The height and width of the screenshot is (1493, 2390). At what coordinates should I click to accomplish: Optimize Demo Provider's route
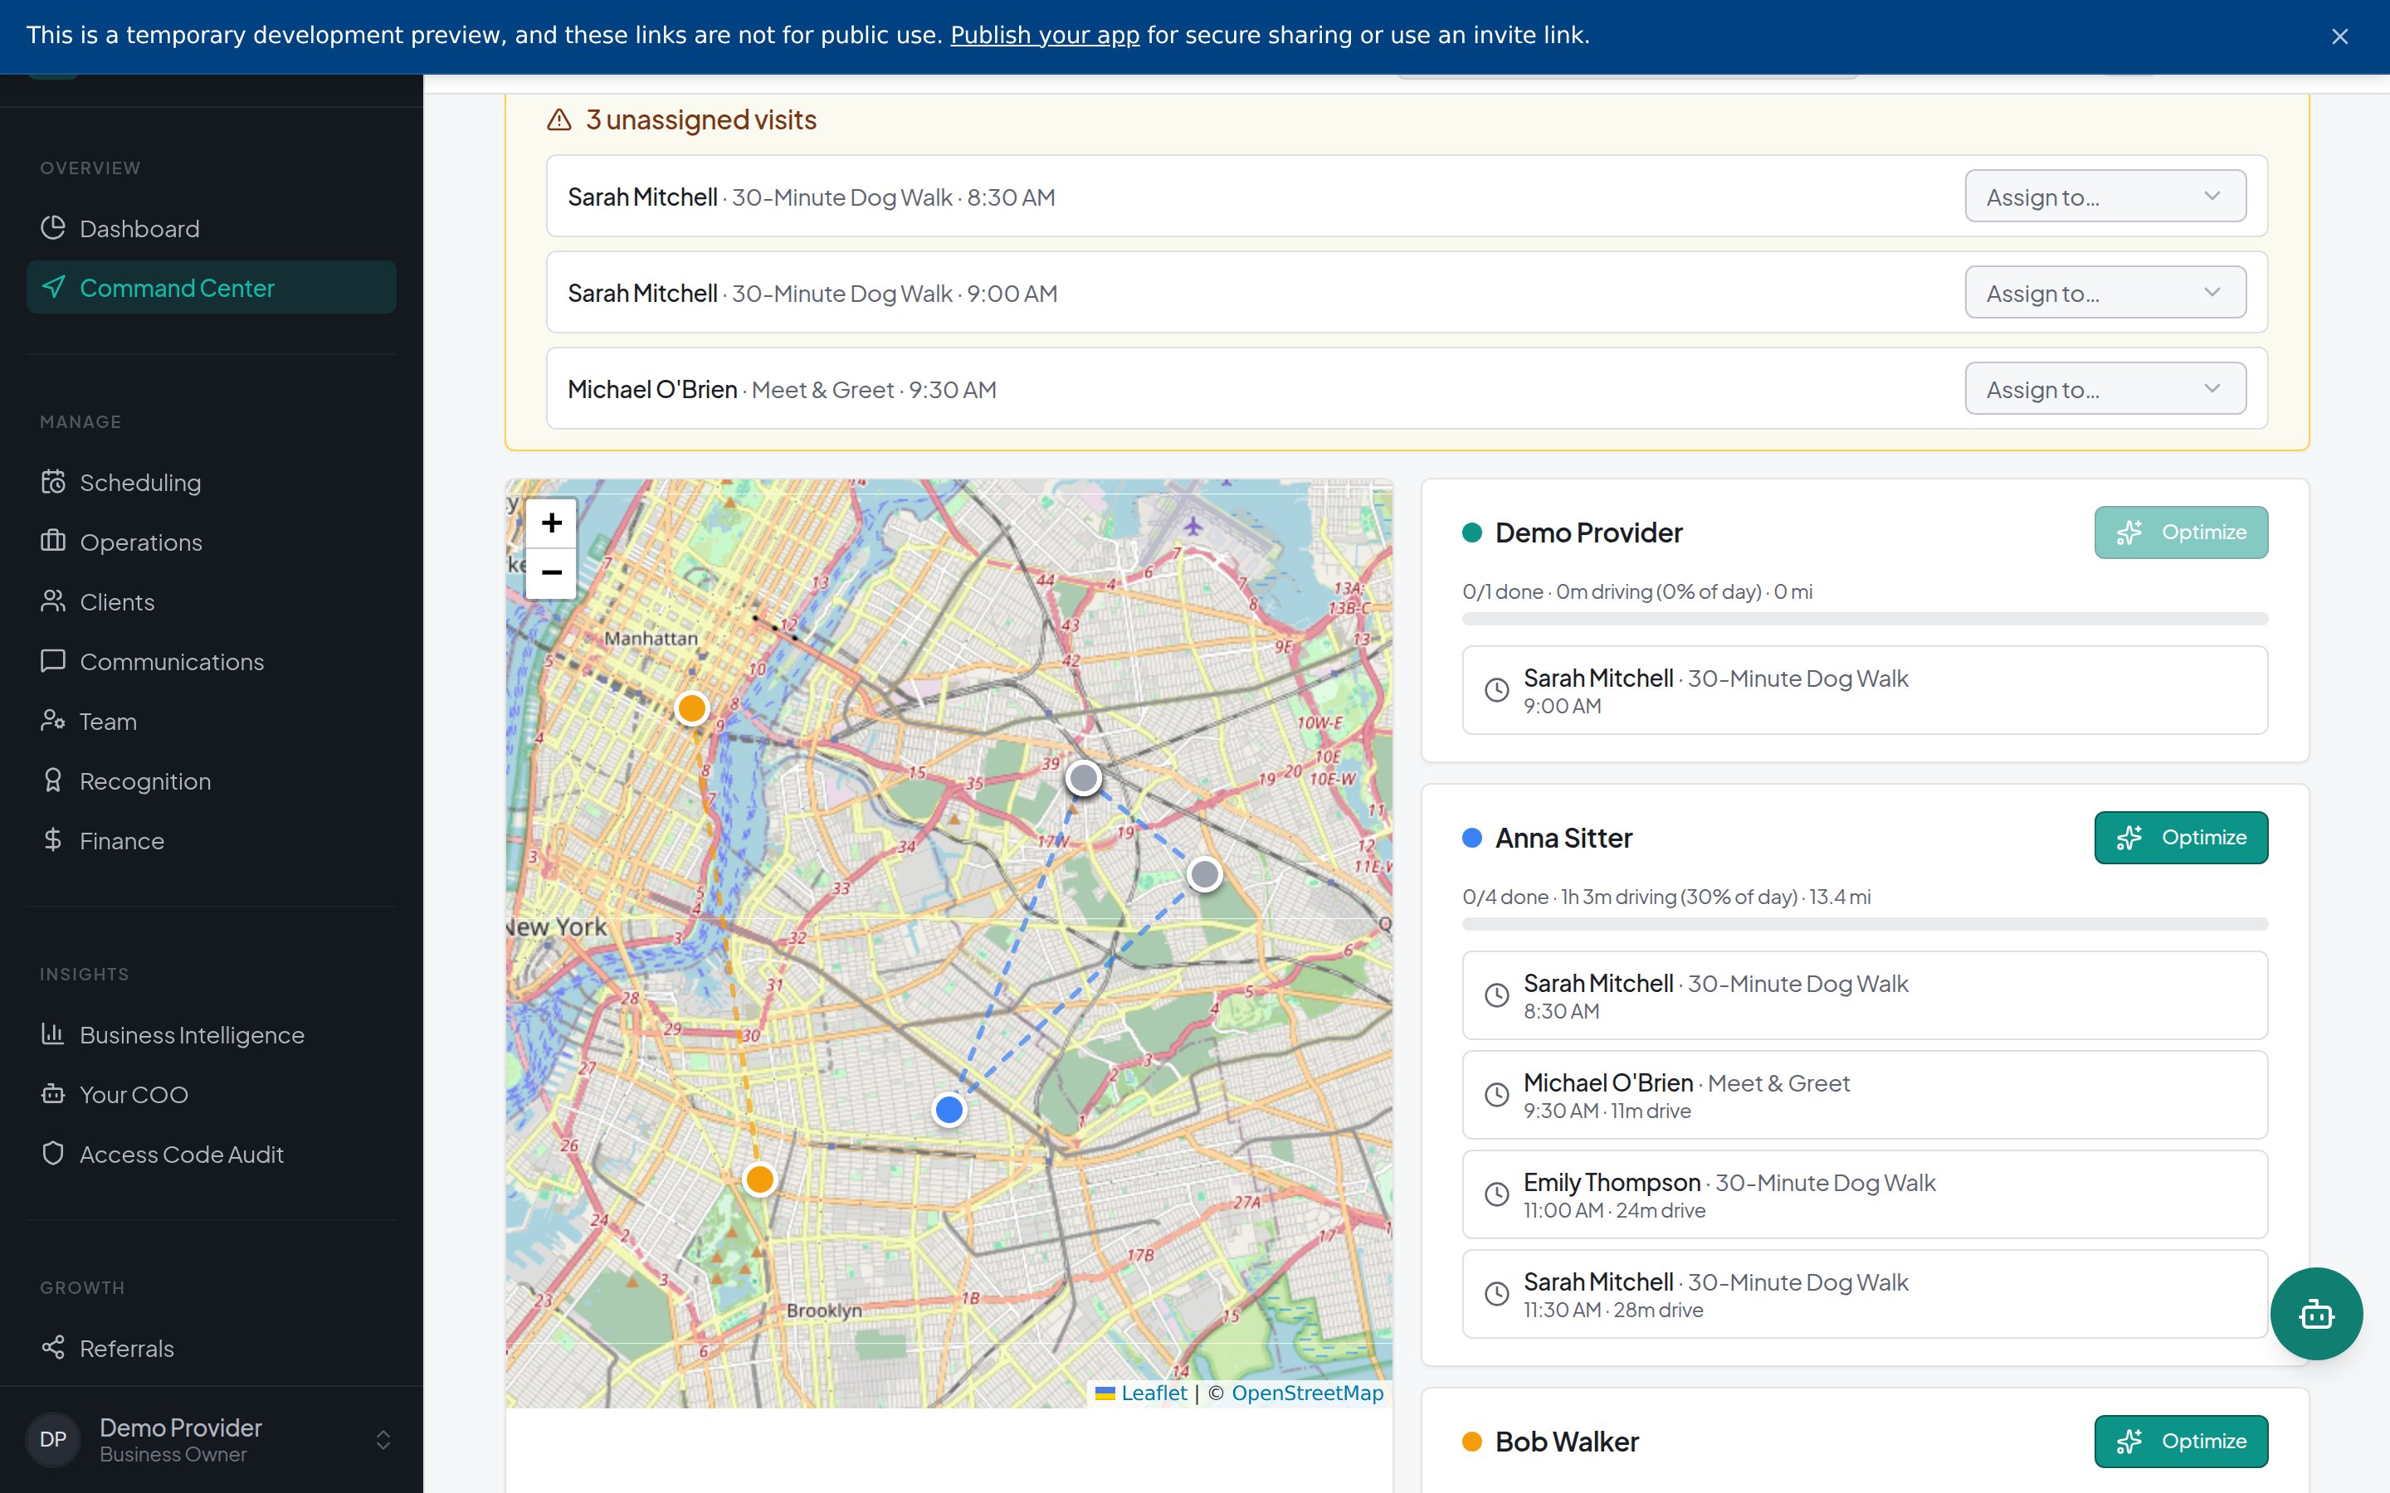2181,533
